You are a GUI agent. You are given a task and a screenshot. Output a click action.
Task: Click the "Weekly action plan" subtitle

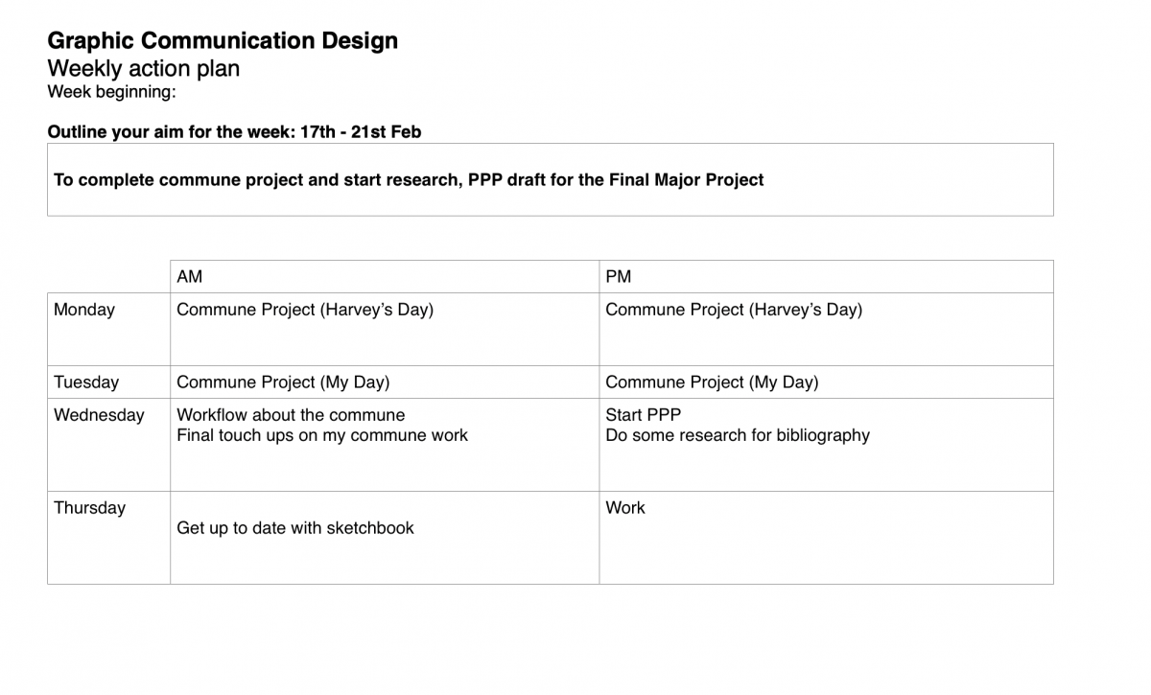tap(143, 69)
